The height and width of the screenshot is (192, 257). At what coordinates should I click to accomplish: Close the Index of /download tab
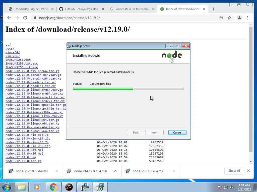click(x=204, y=9)
